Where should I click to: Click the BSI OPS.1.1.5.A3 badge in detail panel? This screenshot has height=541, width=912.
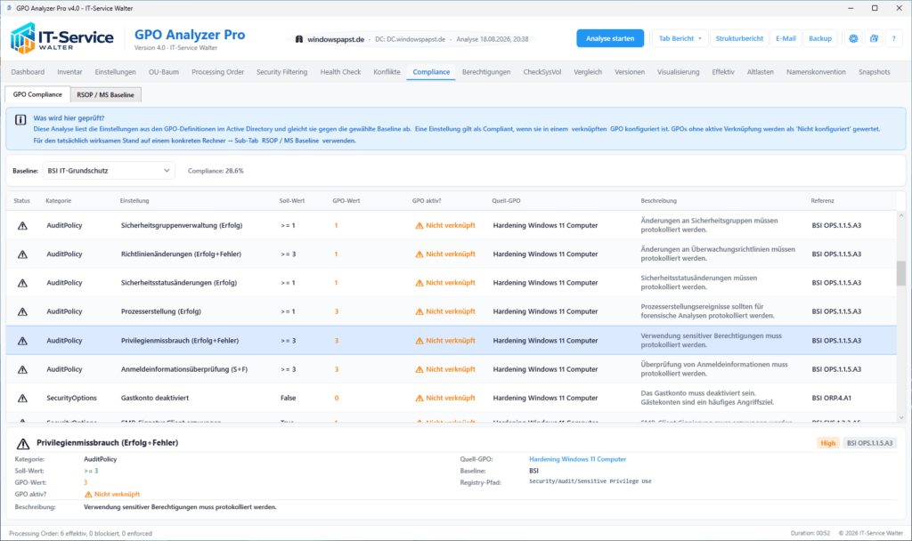[869, 443]
